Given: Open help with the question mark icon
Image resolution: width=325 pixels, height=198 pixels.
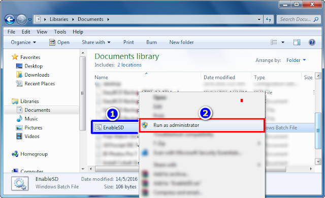Looking at the screenshot, I should coord(312,42).
